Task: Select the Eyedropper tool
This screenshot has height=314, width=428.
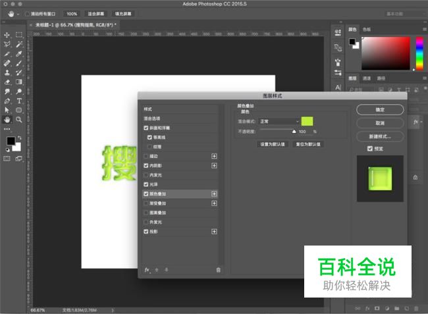Action: [x=19, y=54]
